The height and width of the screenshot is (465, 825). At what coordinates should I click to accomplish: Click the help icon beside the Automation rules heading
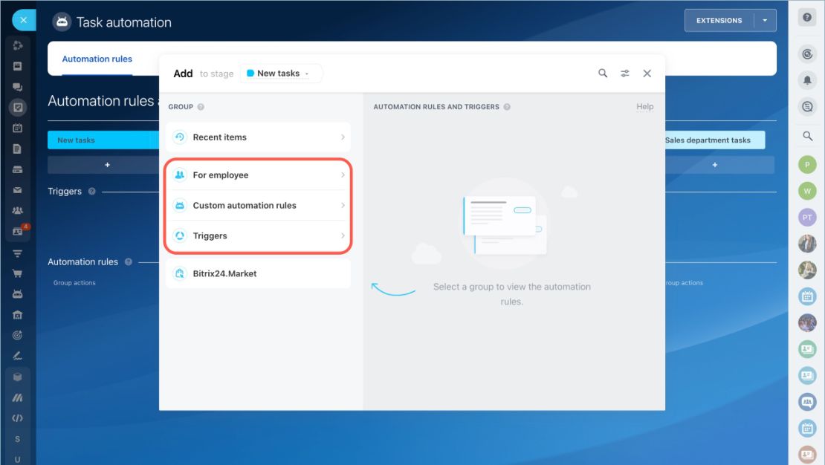click(x=129, y=262)
